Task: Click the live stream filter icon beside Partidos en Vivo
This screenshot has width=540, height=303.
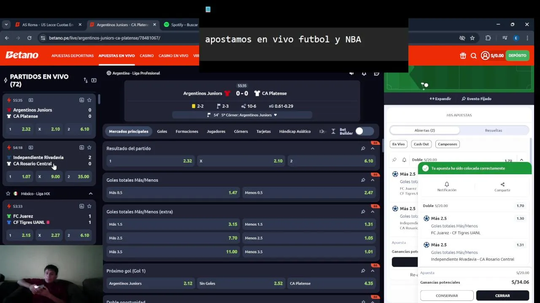Action: [x=94, y=80]
